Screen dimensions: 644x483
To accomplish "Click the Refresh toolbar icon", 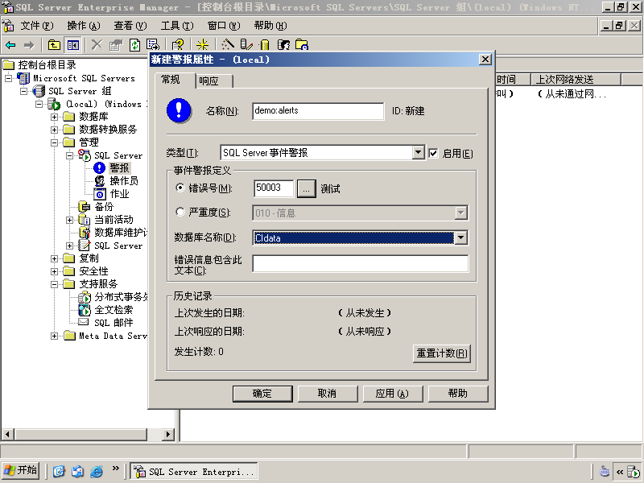I will (134, 45).
